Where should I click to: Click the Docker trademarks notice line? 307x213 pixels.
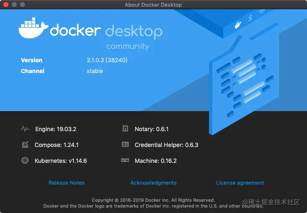[x=153, y=206]
